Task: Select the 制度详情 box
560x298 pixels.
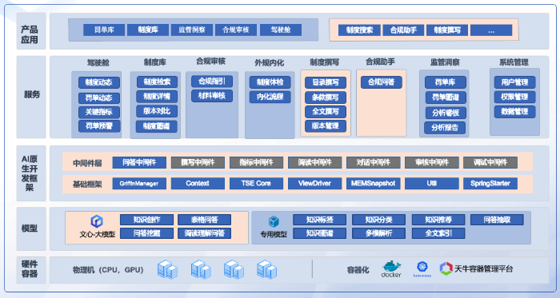Action: click(157, 96)
